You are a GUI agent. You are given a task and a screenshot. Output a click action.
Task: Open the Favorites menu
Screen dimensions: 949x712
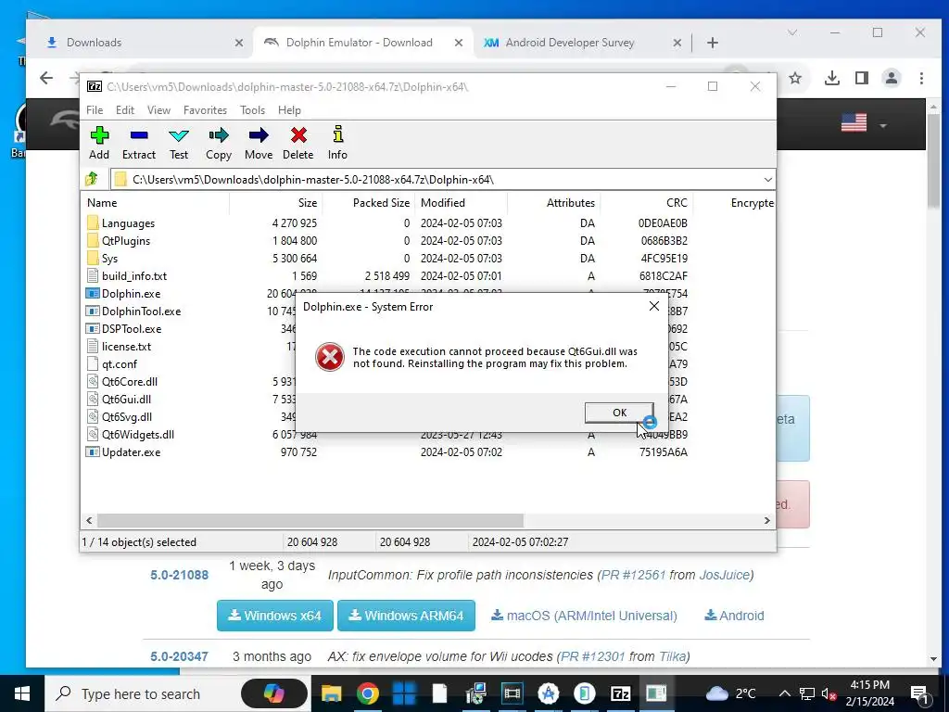(205, 110)
